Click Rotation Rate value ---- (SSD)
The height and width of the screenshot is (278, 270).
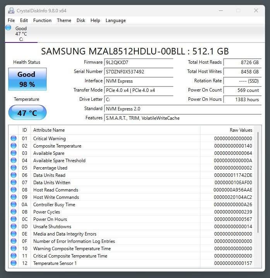pos(243,81)
